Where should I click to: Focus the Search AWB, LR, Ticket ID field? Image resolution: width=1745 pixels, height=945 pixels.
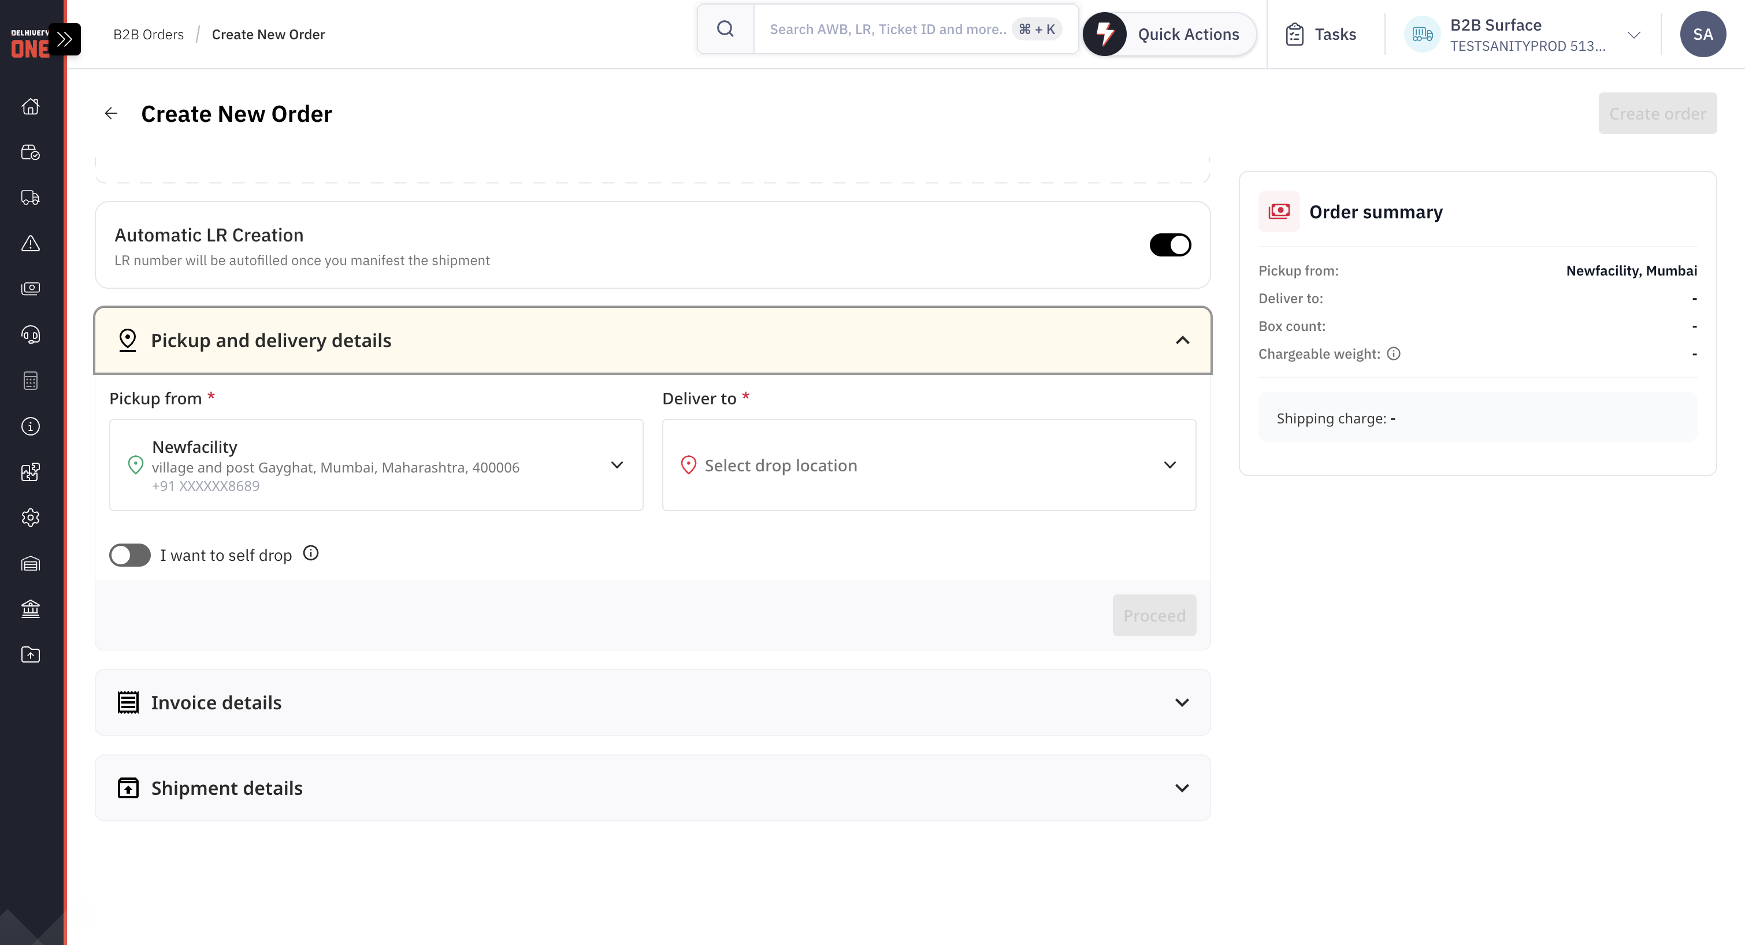pyautogui.click(x=888, y=29)
